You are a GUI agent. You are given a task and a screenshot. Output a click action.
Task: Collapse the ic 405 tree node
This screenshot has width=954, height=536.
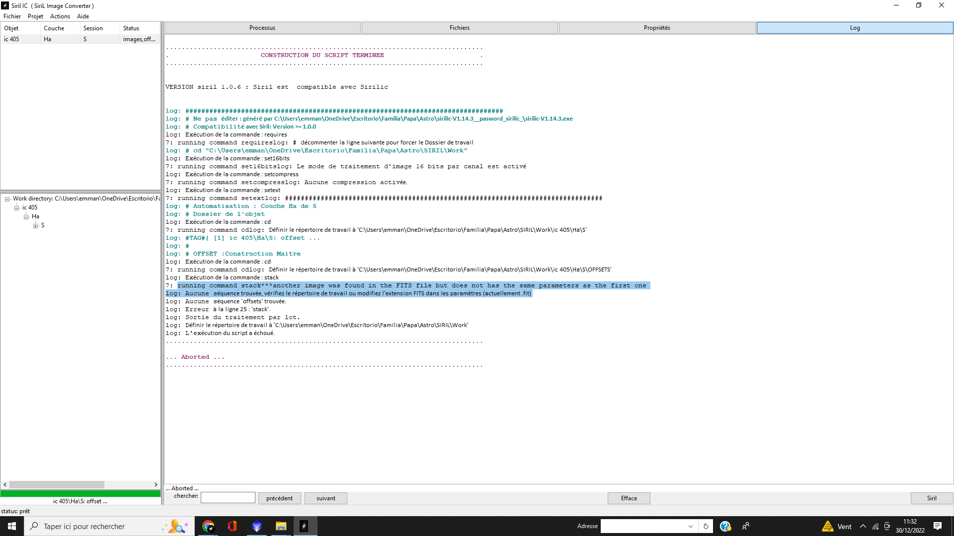(x=16, y=208)
